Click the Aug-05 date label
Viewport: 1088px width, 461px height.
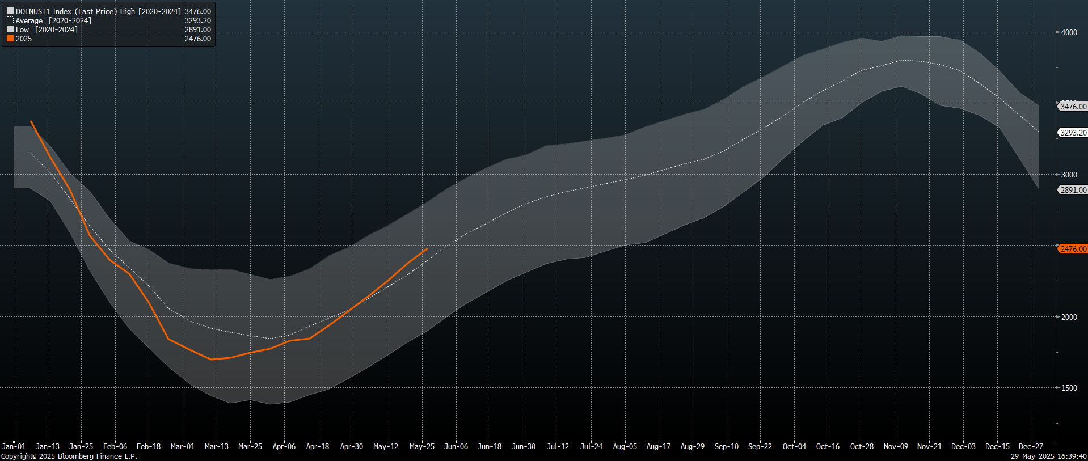point(625,446)
